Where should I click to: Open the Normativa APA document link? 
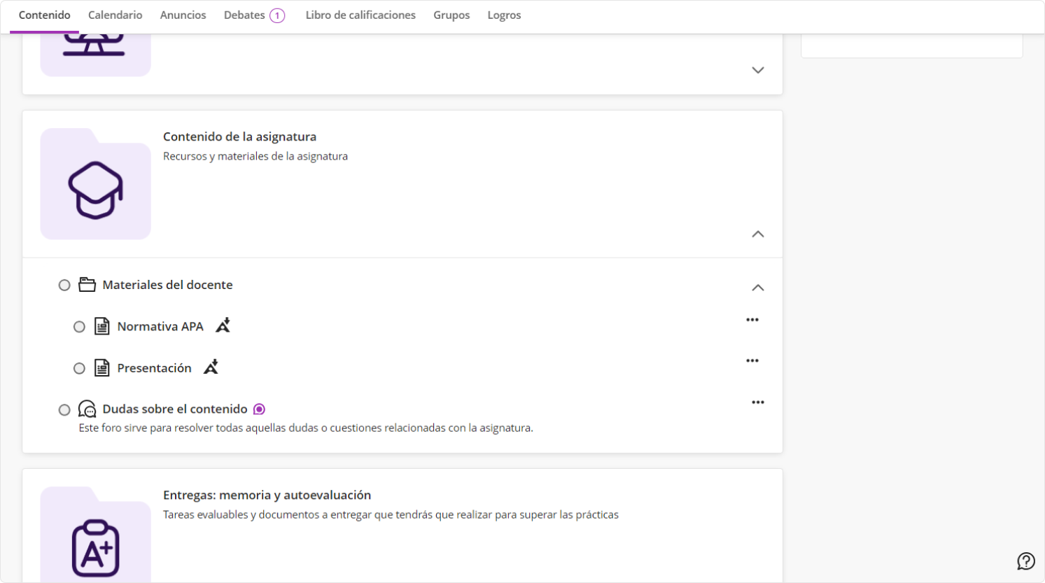click(160, 327)
